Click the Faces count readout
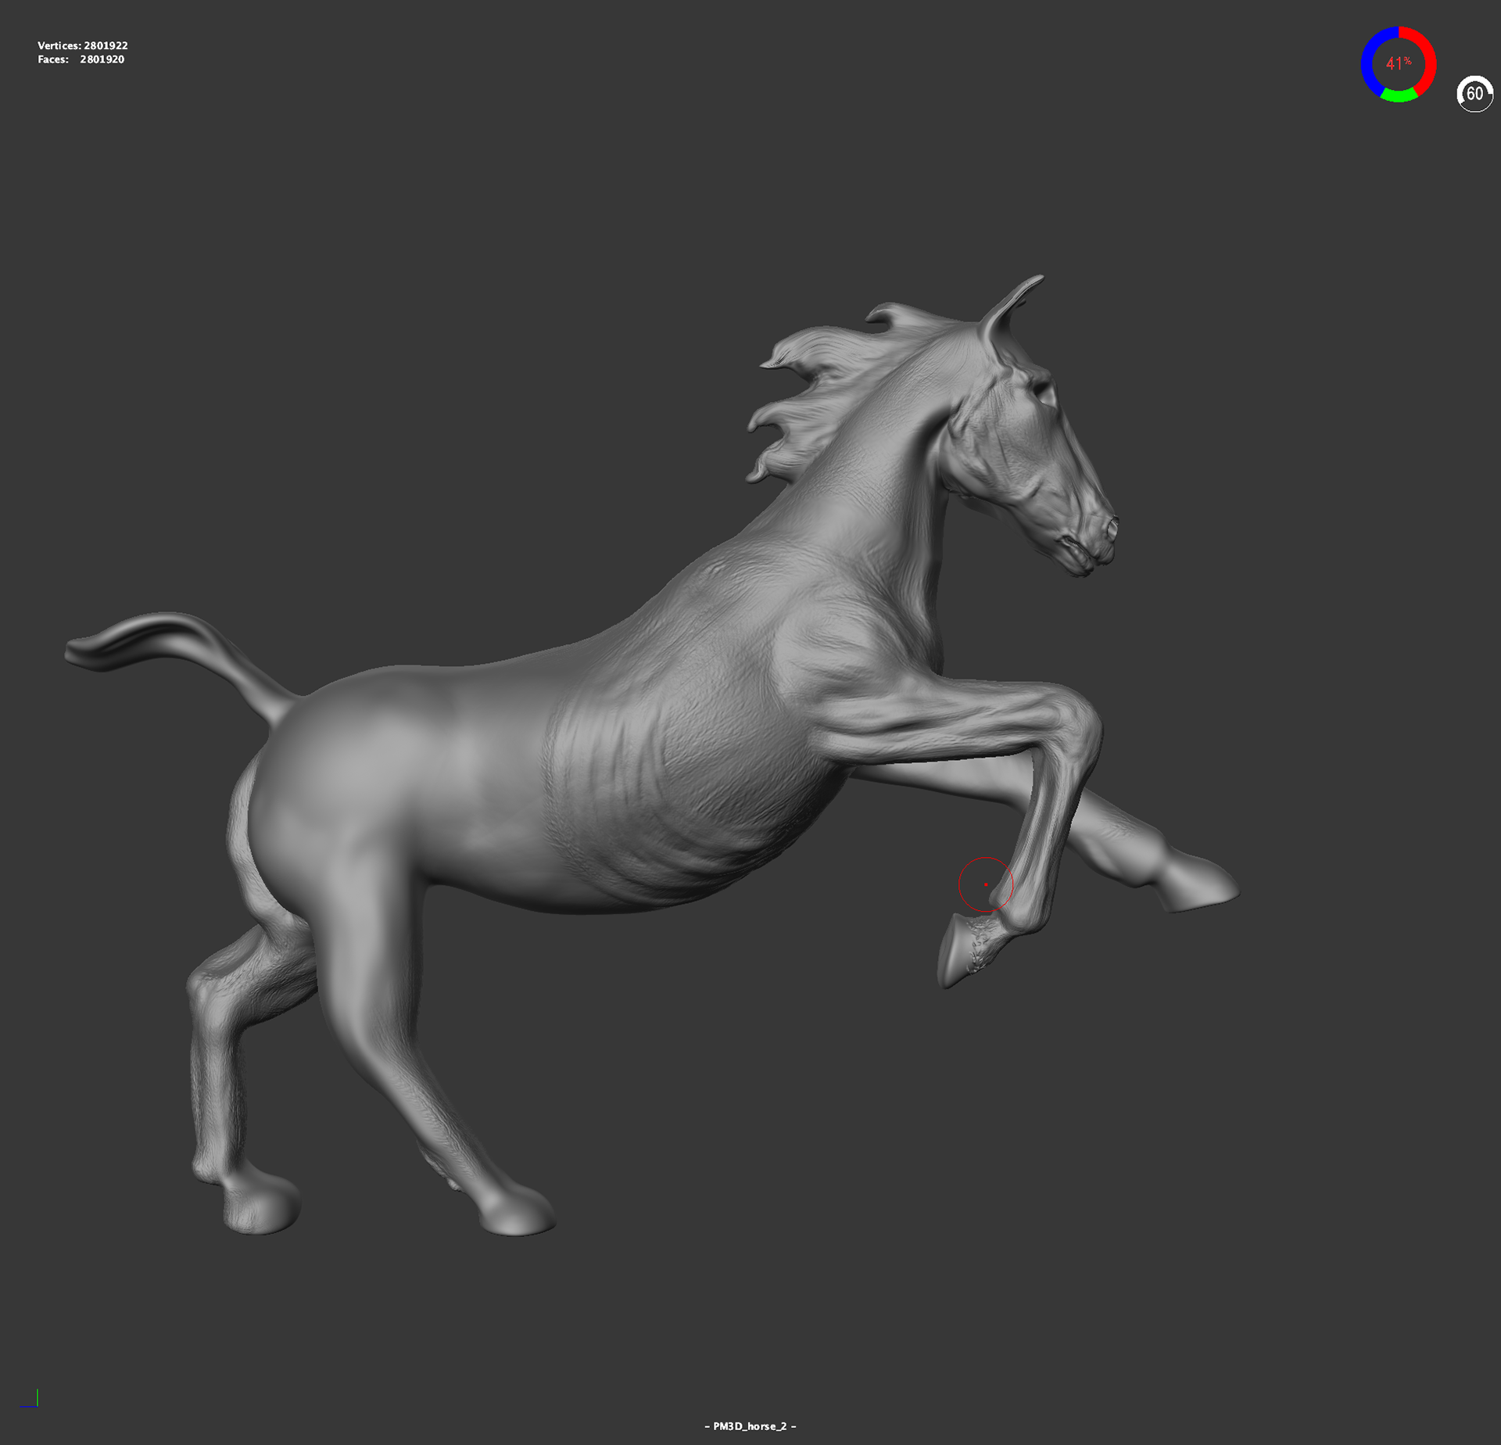1501x1445 pixels. point(81,59)
